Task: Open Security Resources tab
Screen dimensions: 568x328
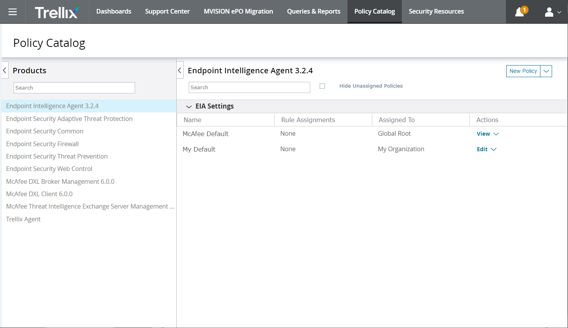Action: 436,12
